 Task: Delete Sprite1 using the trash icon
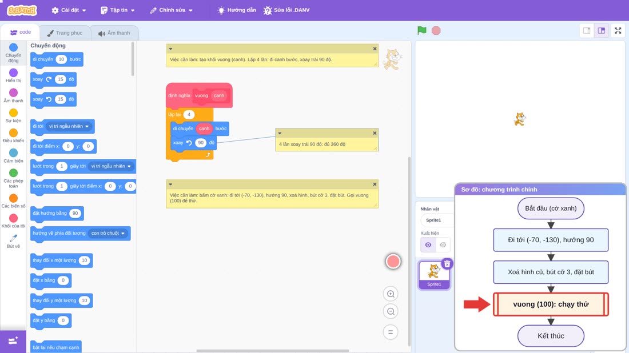coord(447,264)
